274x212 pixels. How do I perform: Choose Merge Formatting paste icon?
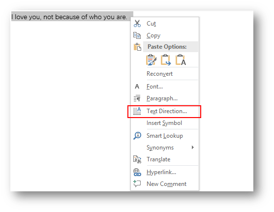[x=166, y=60]
